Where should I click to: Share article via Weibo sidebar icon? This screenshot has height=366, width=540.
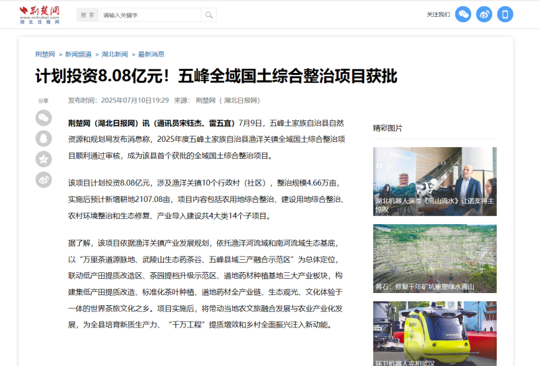pos(44,180)
